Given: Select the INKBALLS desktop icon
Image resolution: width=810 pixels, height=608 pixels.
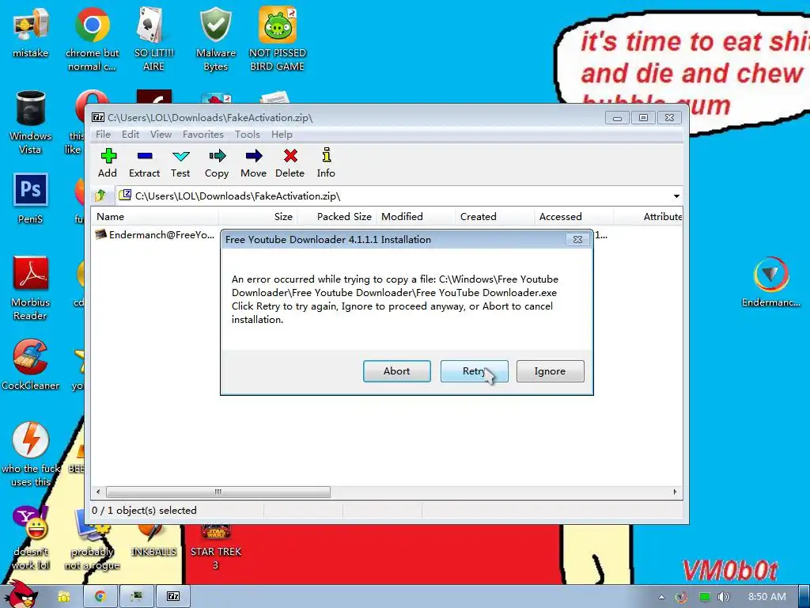Looking at the screenshot, I should 154,540.
